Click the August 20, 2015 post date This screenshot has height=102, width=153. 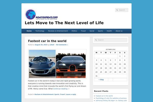[41, 45]
